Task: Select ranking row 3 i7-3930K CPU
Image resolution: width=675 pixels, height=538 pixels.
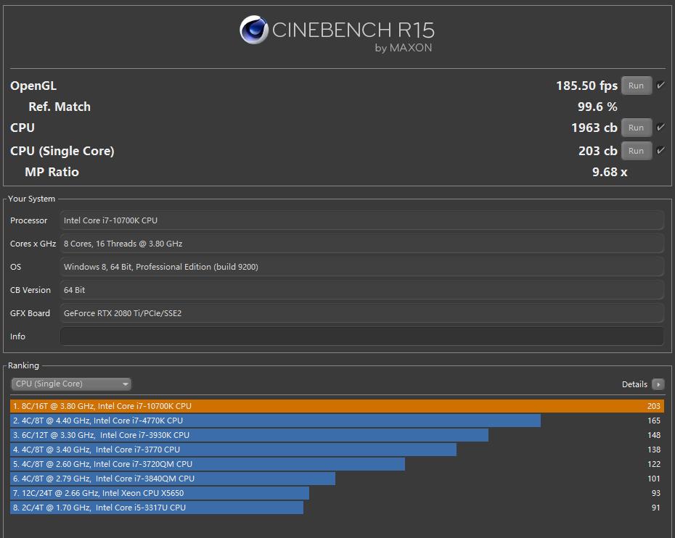Action: pyautogui.click(x=337, y=435)
